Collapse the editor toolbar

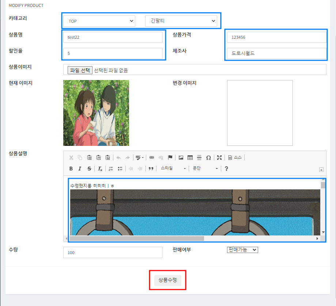pyautogui.click(x=321, y=170)
